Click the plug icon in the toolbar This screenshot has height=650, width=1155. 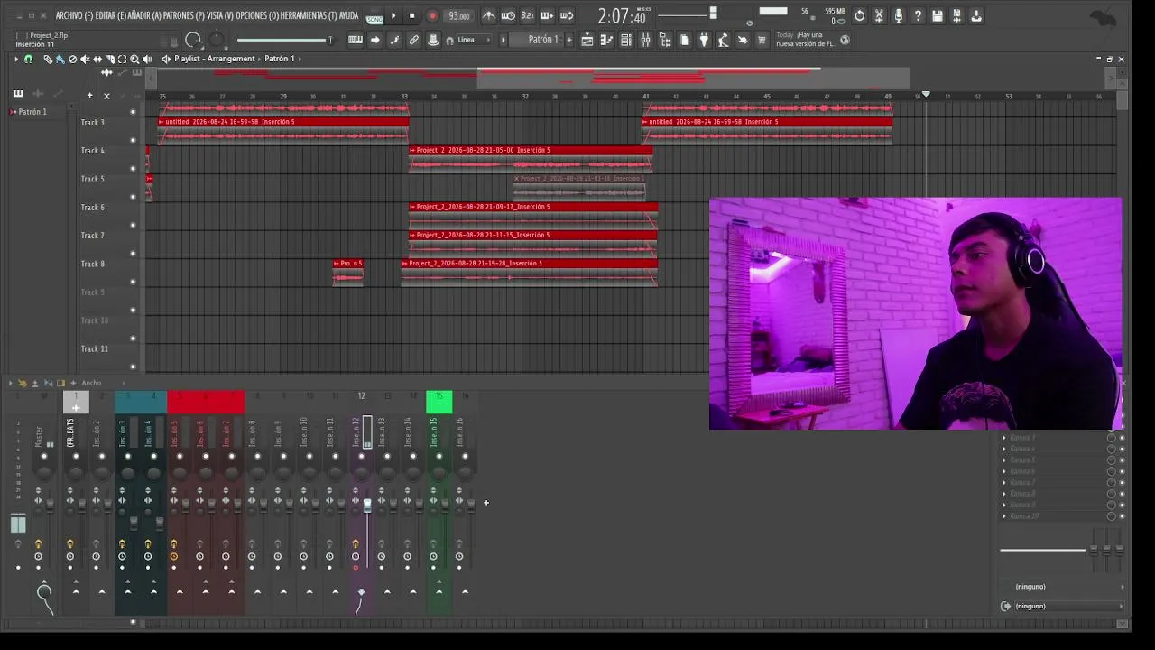click(704, 40)
